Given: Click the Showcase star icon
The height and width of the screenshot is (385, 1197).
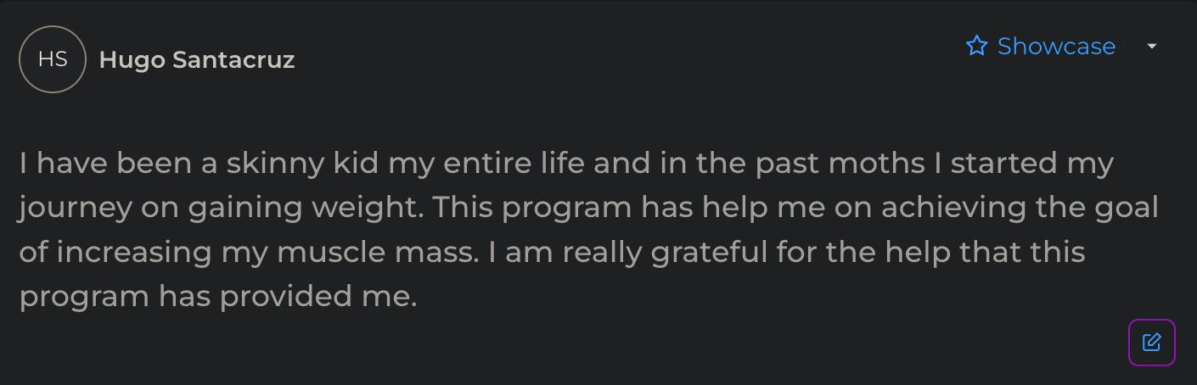Looking at the screenshot, I should pyautogui.click(x=977, y=46).
